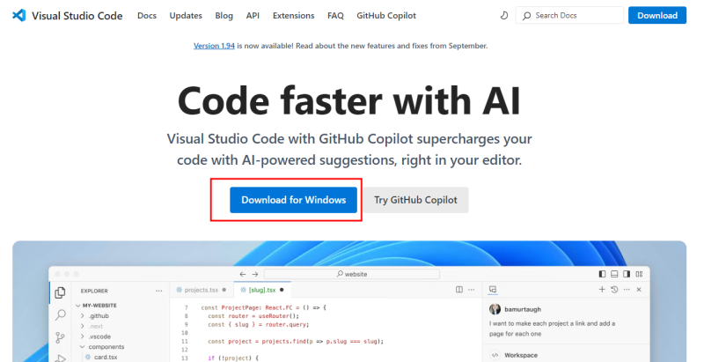Click the top-right Download button
The width and height of the screenshot is (704, 362).
[657, 15]
